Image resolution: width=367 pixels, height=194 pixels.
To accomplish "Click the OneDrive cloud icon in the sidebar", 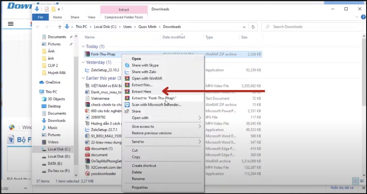I will [41, 82].
